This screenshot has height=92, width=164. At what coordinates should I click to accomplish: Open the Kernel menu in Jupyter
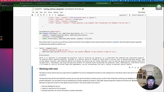tap(50, 12)
